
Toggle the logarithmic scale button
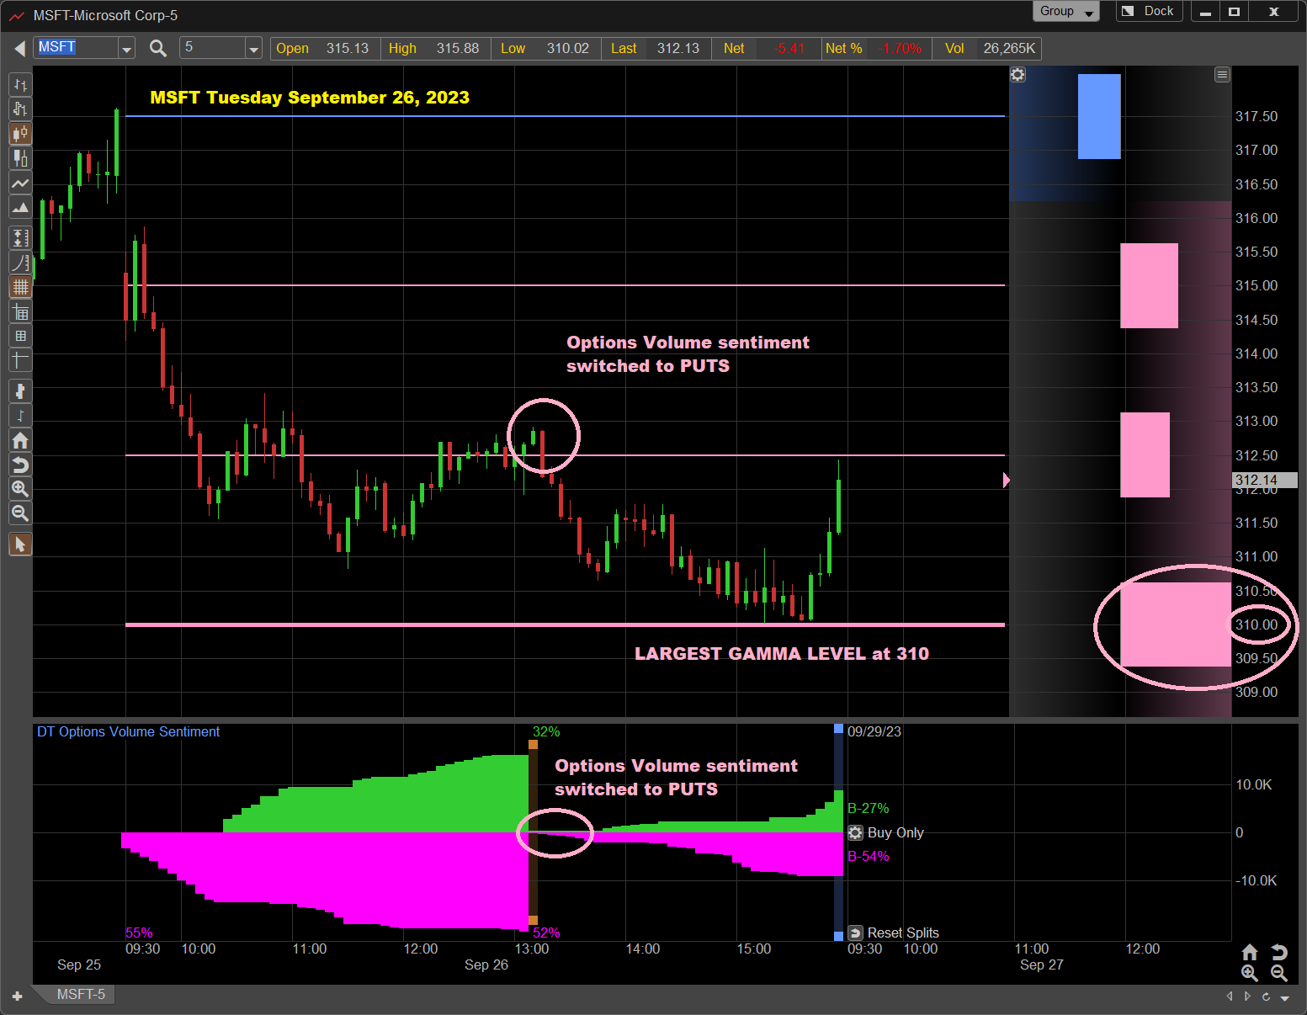tap(20, 263)
